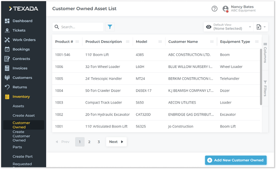
Task: Go to Work Orders in sidebar
Action: (x=23, y=40)
